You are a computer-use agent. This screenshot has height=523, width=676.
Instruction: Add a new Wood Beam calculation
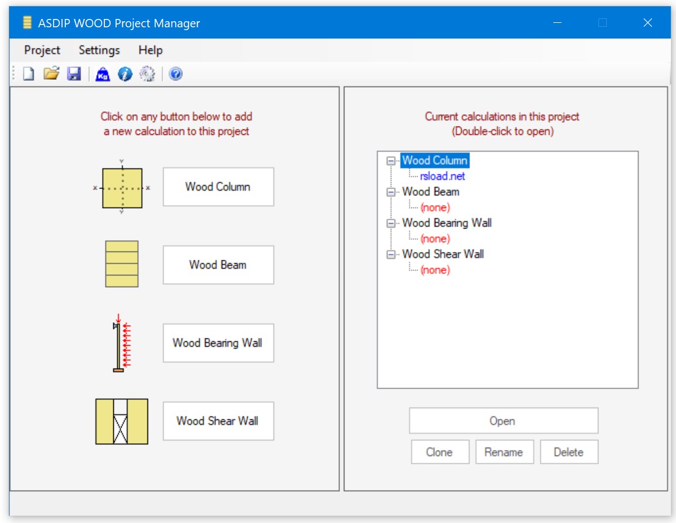pos(218,265)
